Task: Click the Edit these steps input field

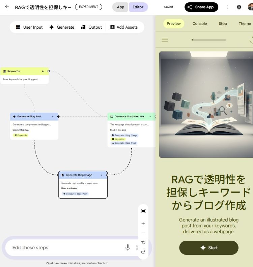Action: (x=64, y=247)
